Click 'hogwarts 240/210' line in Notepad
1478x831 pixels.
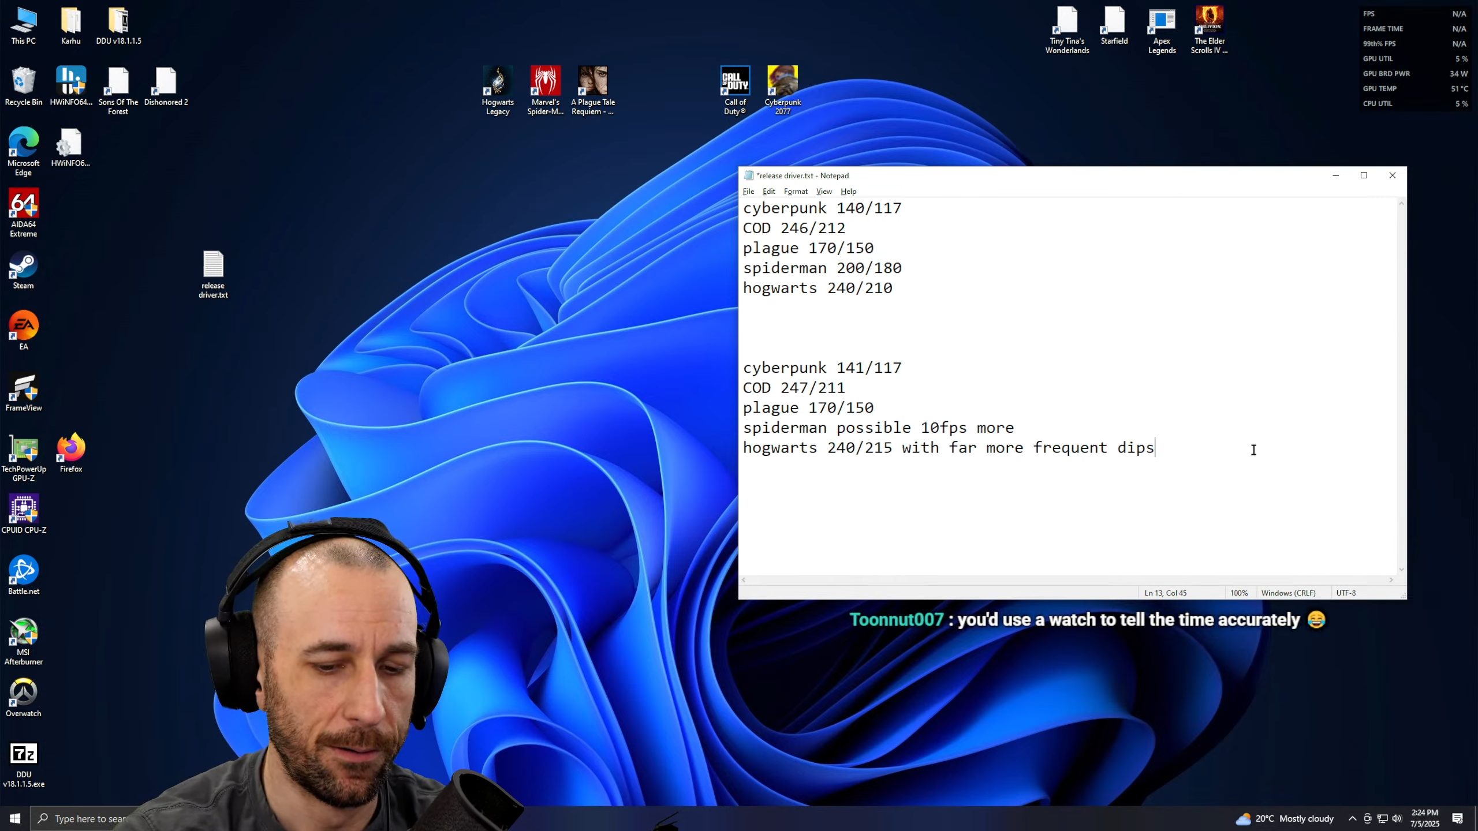pyautogui.click(x=818, y=288)
